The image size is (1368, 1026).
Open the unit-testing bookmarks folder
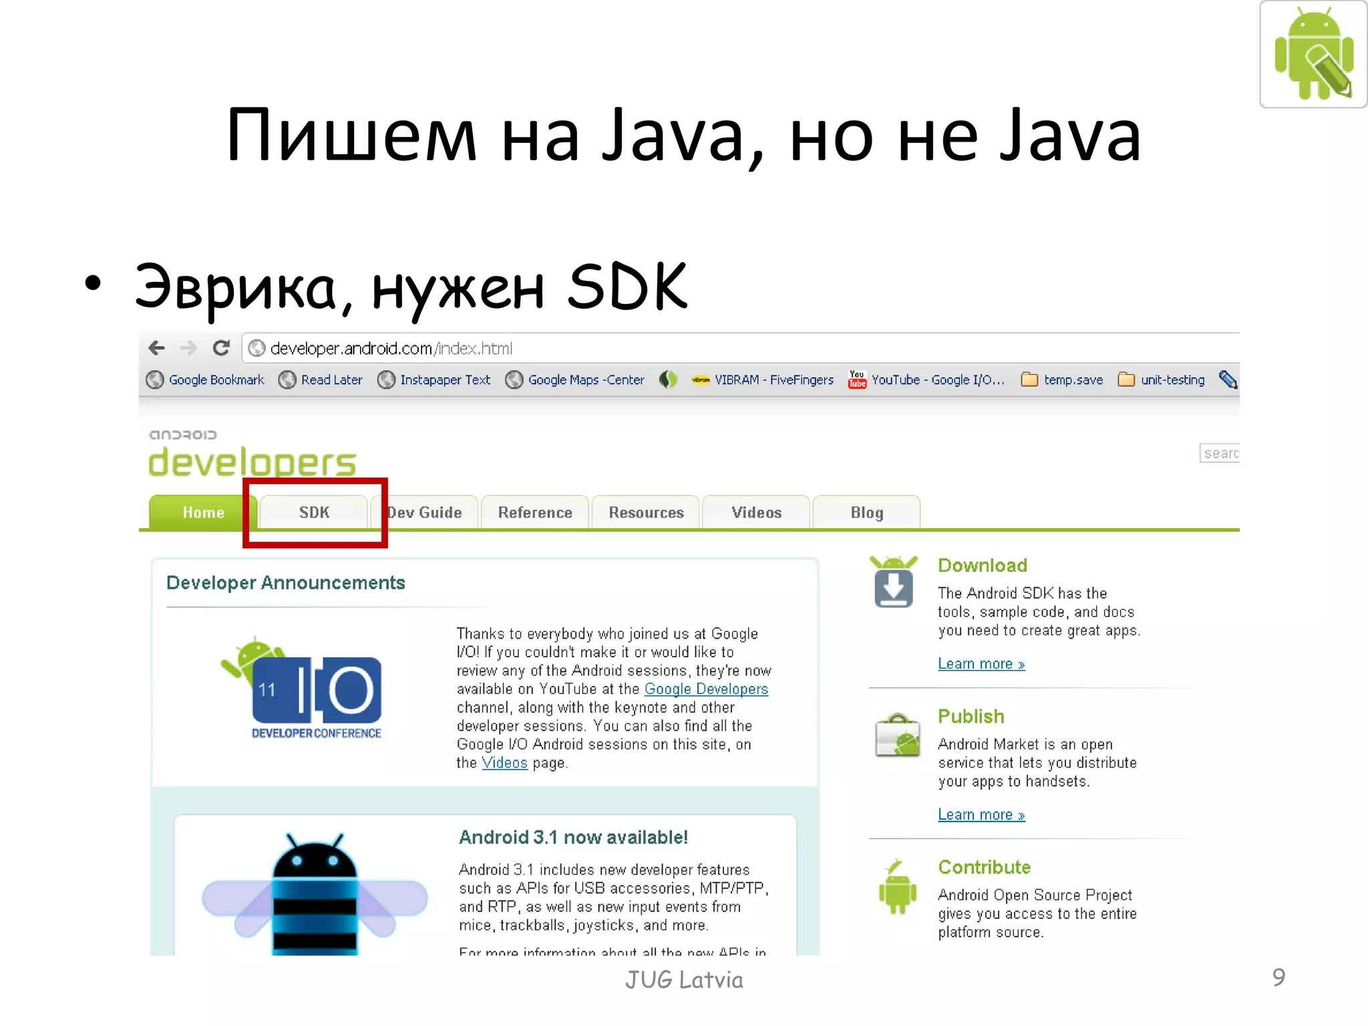(1162, 379)
